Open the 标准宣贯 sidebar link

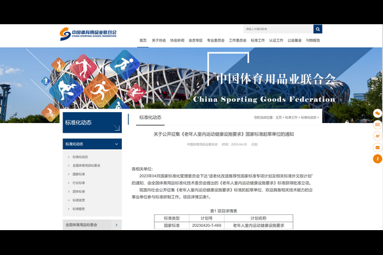click(79, 200)
